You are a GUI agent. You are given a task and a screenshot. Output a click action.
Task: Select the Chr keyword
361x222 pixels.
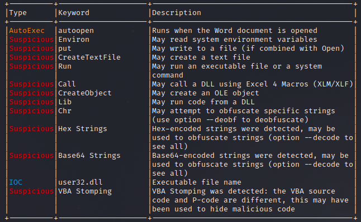point(65,111)
